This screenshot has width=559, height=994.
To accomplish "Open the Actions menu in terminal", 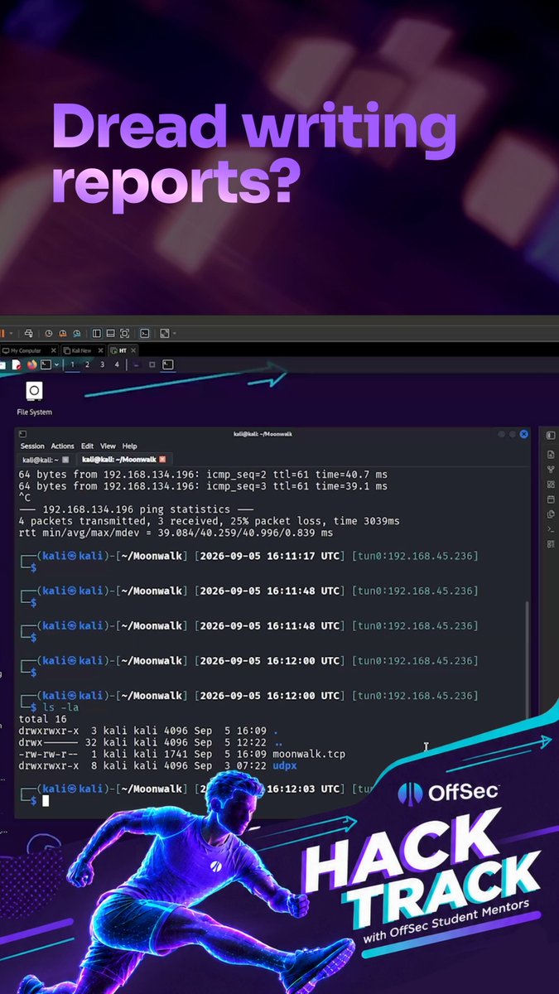I will pyautogui.click(x=63, y=446).
